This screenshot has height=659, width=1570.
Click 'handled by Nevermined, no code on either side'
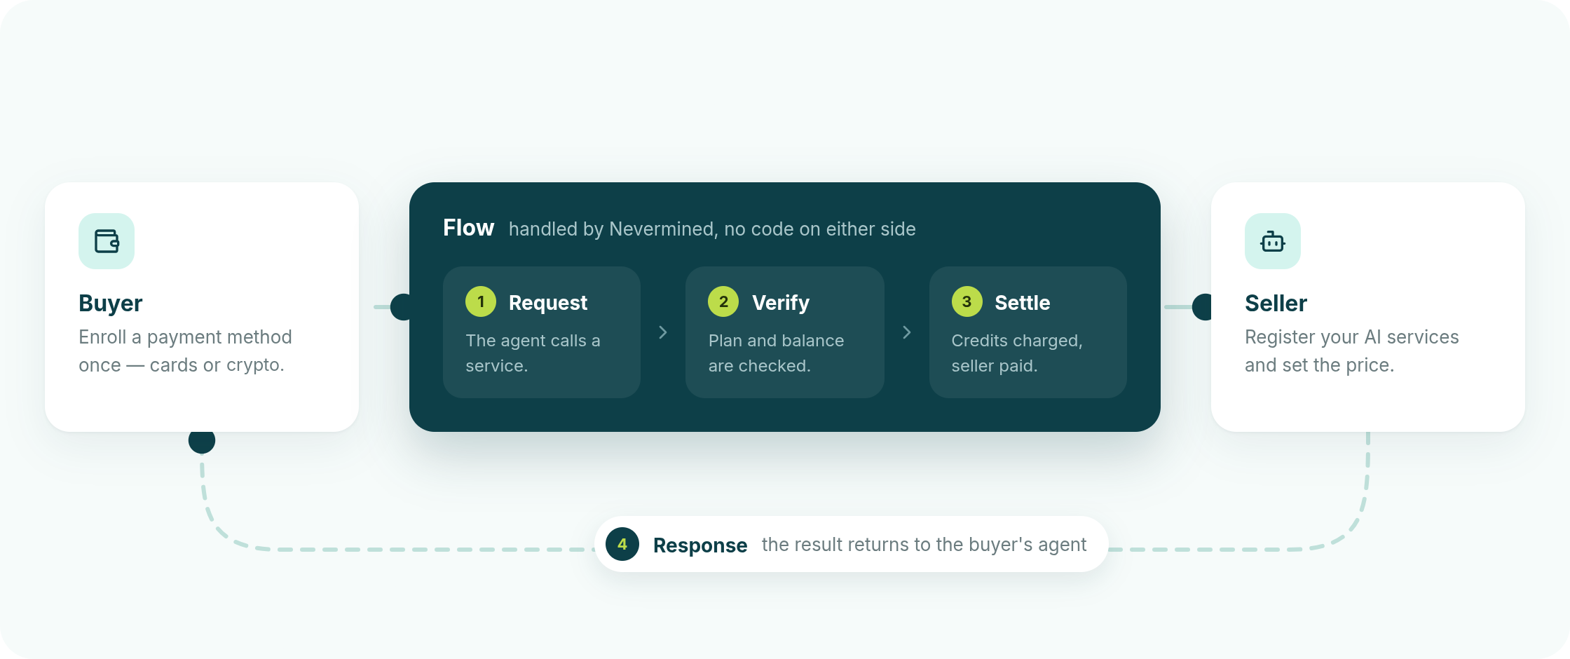pyautogui.click(x=712, y=229)
